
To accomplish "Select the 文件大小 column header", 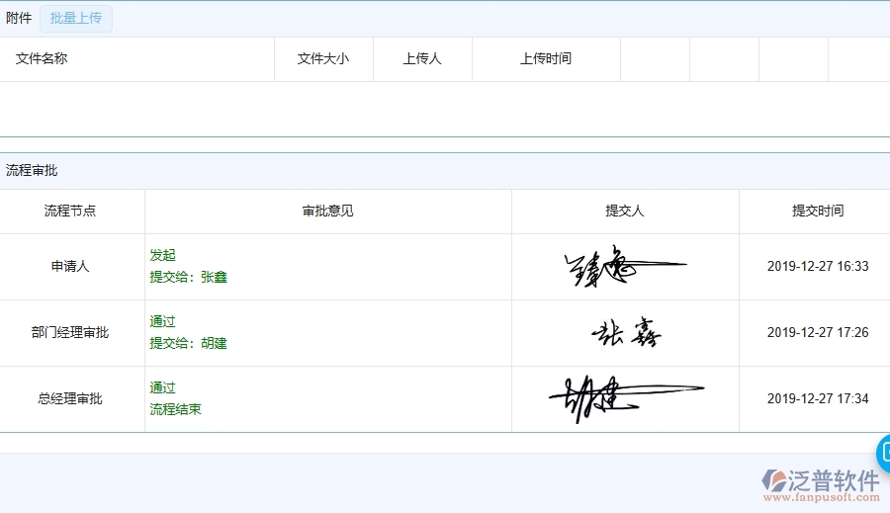I will click(323, 58).
